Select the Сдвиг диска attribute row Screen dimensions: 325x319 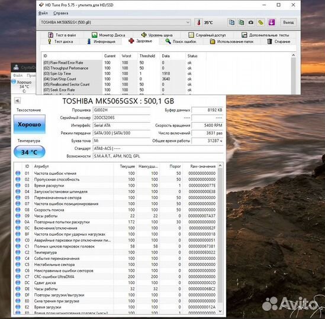(116, 282)
